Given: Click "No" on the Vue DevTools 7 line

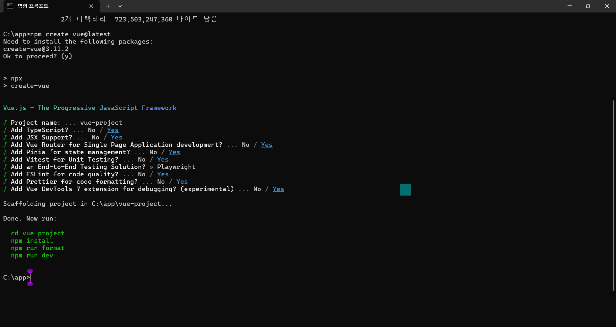Looking at the screenshot, I should point(257,189).
